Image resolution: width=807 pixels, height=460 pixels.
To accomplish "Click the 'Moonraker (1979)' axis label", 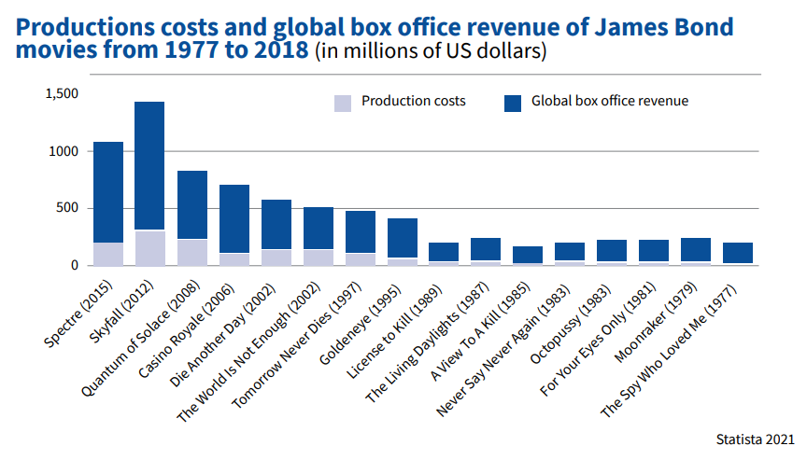I will [x=657, y=322].
